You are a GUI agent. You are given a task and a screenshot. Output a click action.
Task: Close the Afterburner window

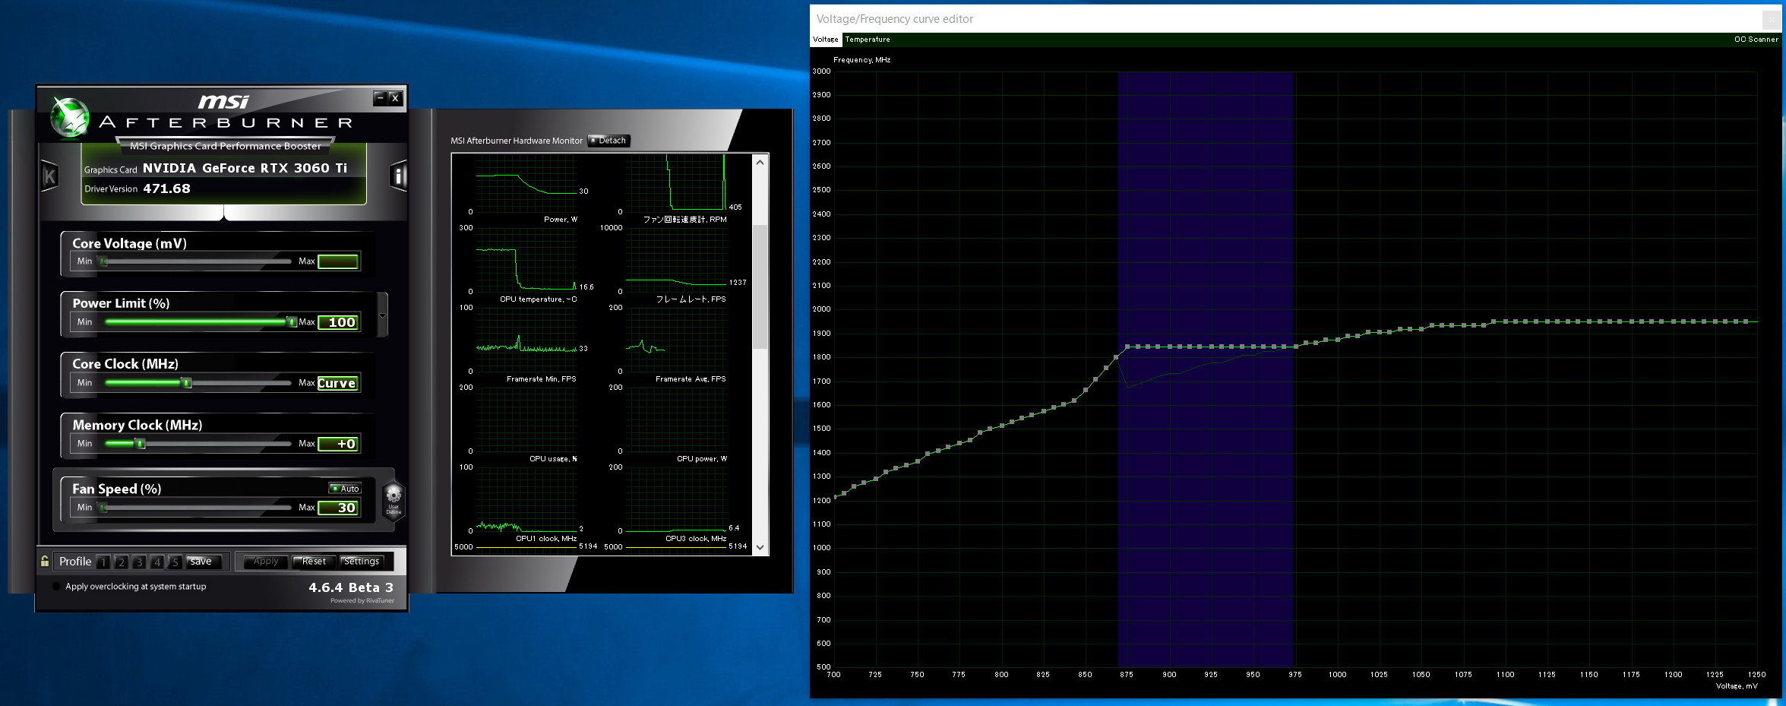[x=395, y=97]
